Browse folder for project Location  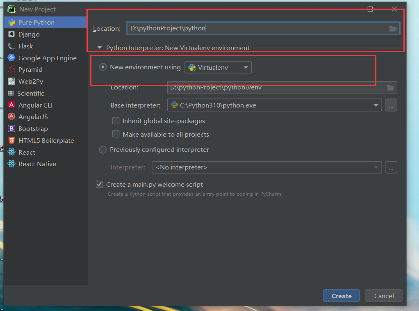pos(392,28)
